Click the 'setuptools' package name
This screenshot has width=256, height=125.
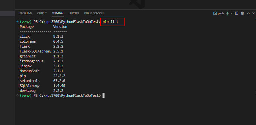pos(30,81)
